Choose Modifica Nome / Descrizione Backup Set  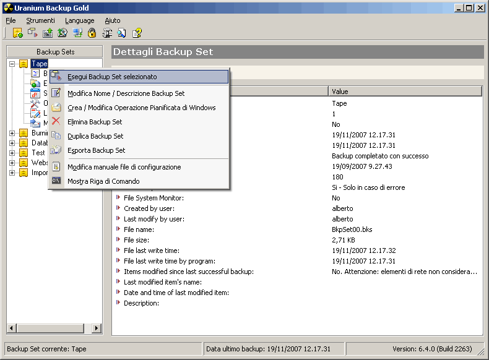coord(139,93)
